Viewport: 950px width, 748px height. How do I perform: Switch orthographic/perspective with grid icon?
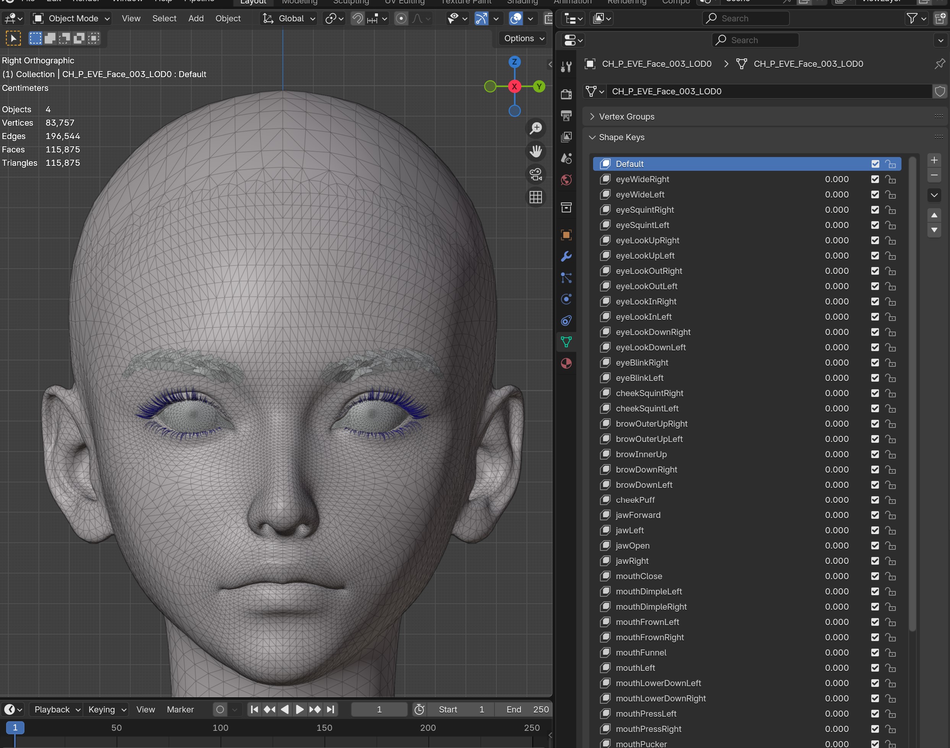(536, 197)
